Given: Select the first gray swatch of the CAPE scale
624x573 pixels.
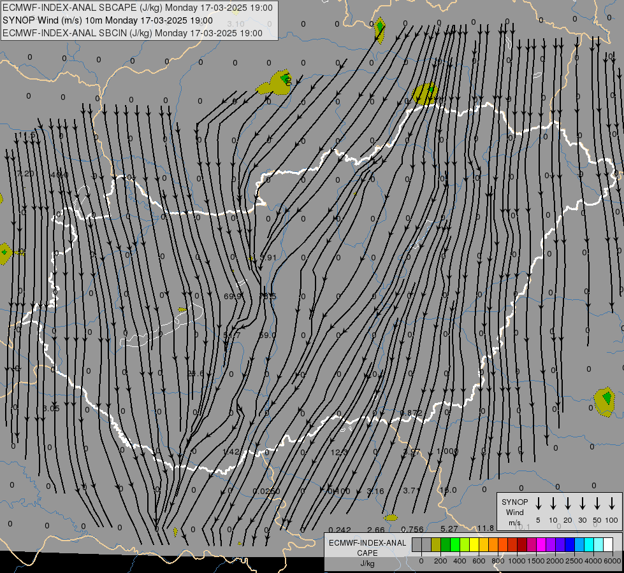Looking at the screenshot, I should point(417,545).
